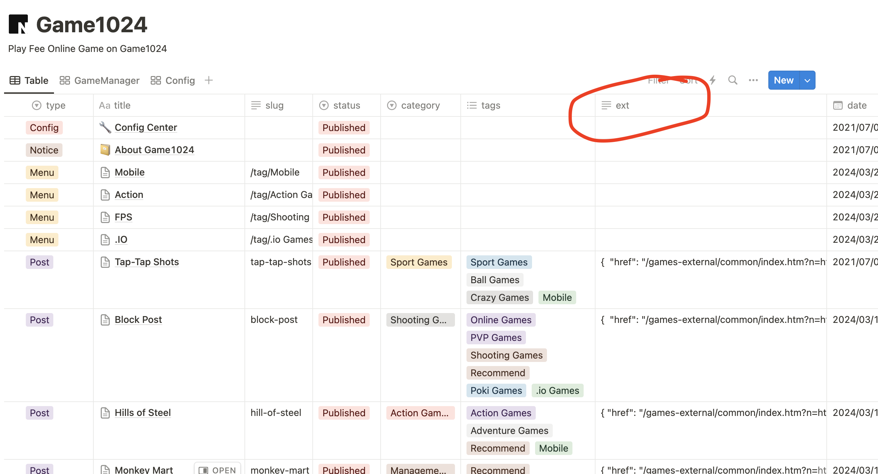Click the Game1024 page title
Viewport: 878px width, 474px height.
pyautogui.click(x=91, y=24)
